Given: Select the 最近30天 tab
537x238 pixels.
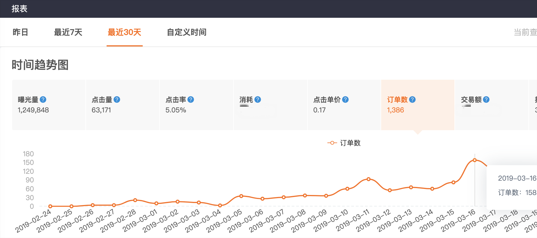Looking at the screenshot, I should (124, 32).
